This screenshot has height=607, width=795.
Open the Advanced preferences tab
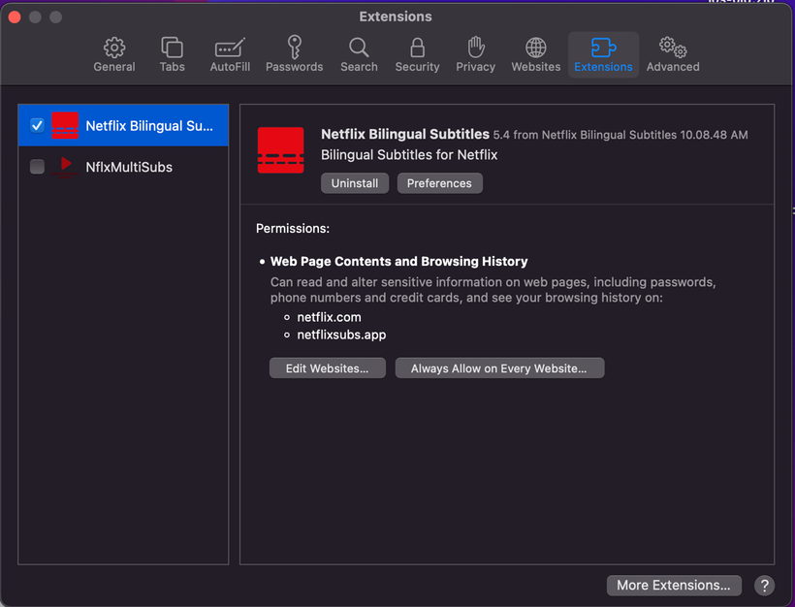[672, 54]
